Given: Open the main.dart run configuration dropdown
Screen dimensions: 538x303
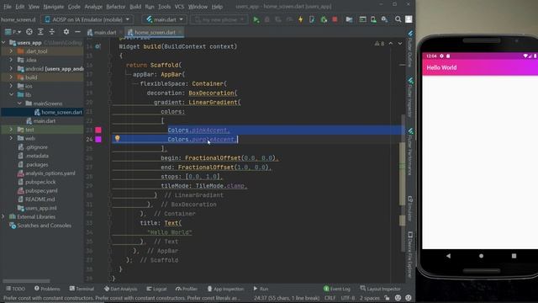Looking at the screenshot, I should (165, 19).
